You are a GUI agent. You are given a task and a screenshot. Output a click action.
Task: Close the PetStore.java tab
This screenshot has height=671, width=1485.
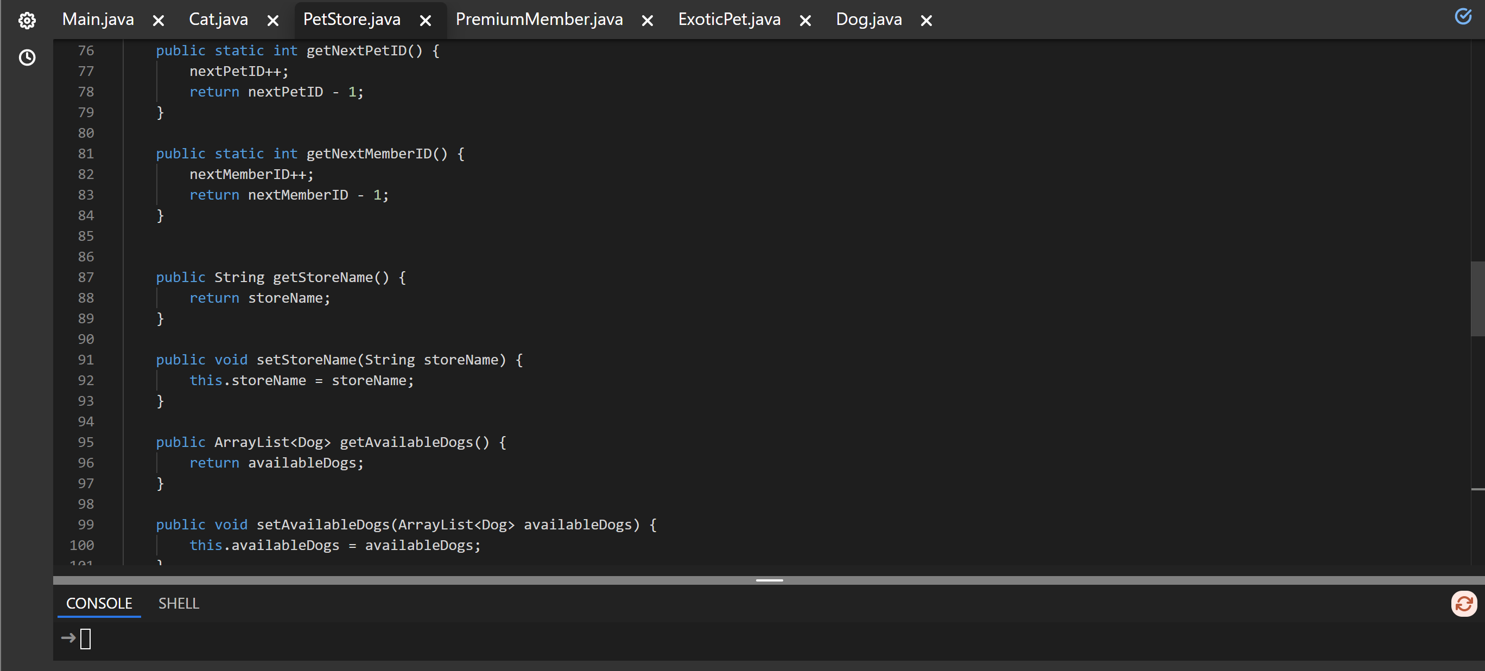pos(426,21)
